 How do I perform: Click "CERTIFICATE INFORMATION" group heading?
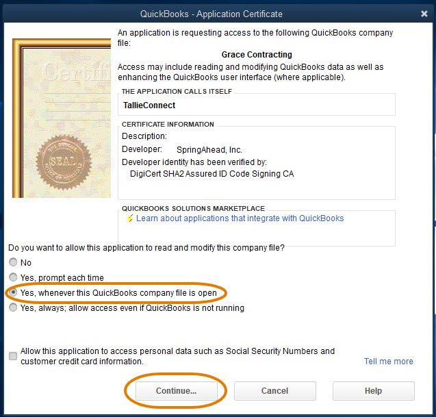click(x=168, y=125)
